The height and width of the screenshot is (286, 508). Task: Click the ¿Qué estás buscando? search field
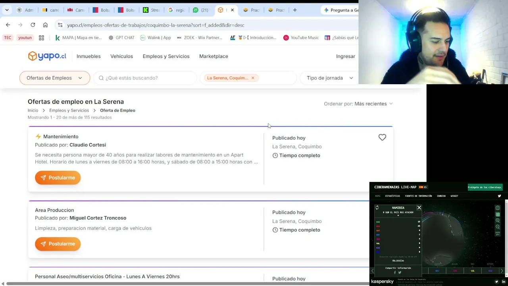tap(145, 78)
